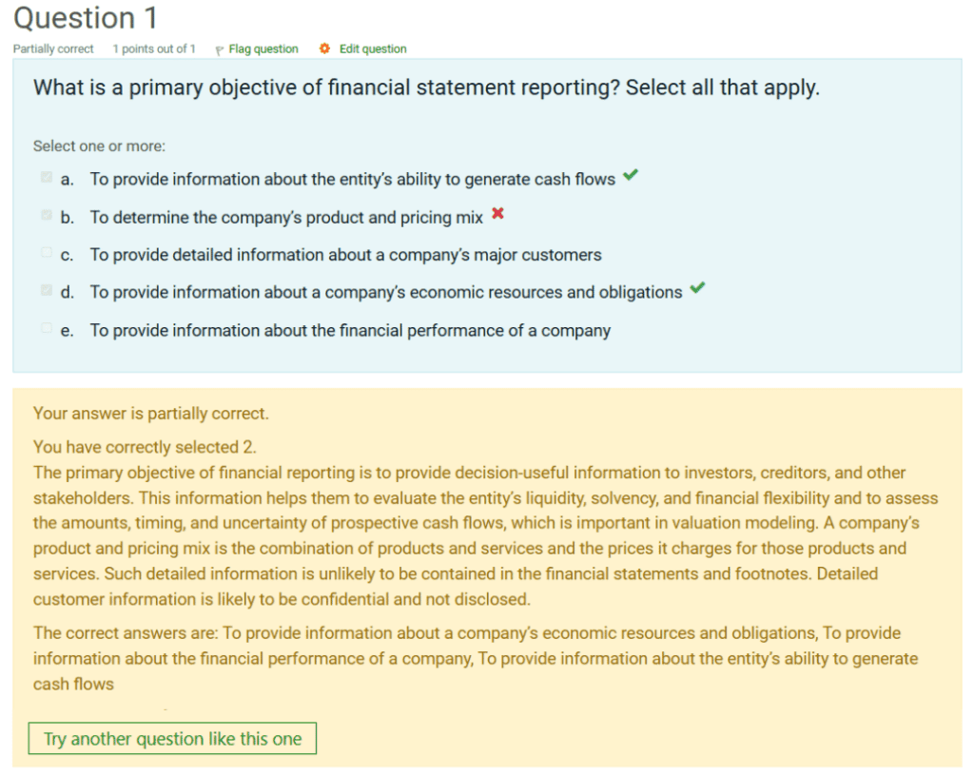974x775 pixels.
Task: Click the green checkmark next to option a
Action: click(629, 176)
